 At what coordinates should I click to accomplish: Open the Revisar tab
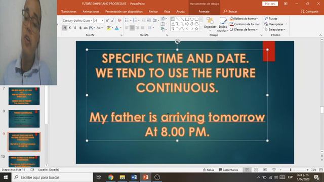pos(153,12)
